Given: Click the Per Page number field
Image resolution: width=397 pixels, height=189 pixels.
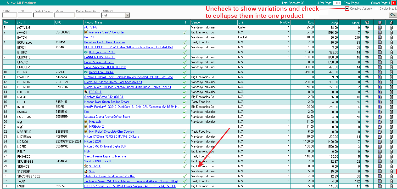Looking at the screenshot, I should (x=337, y=3).
